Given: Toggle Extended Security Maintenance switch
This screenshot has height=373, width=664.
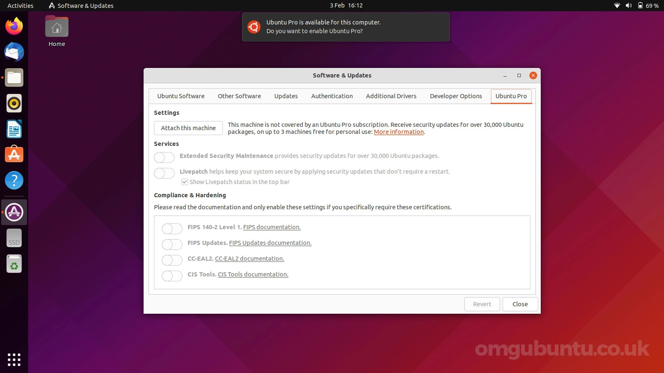Looking at the screenshot, I should point(164,157).
